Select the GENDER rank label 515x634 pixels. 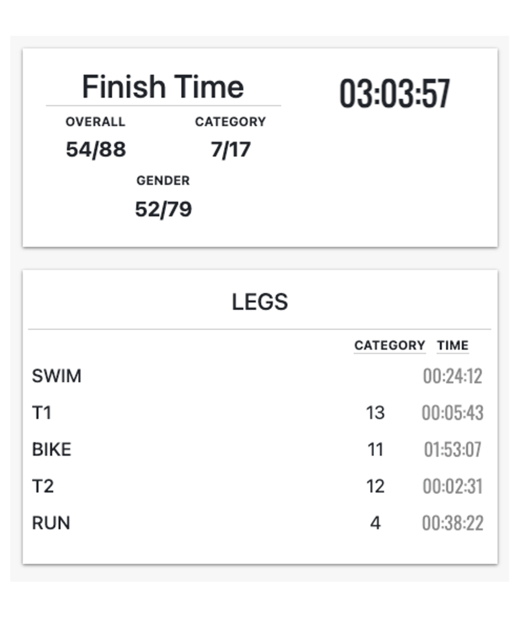coord(163,181)
